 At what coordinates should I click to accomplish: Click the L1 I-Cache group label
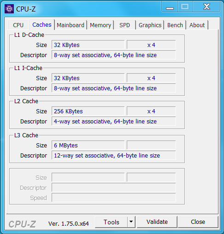point(28,68)
